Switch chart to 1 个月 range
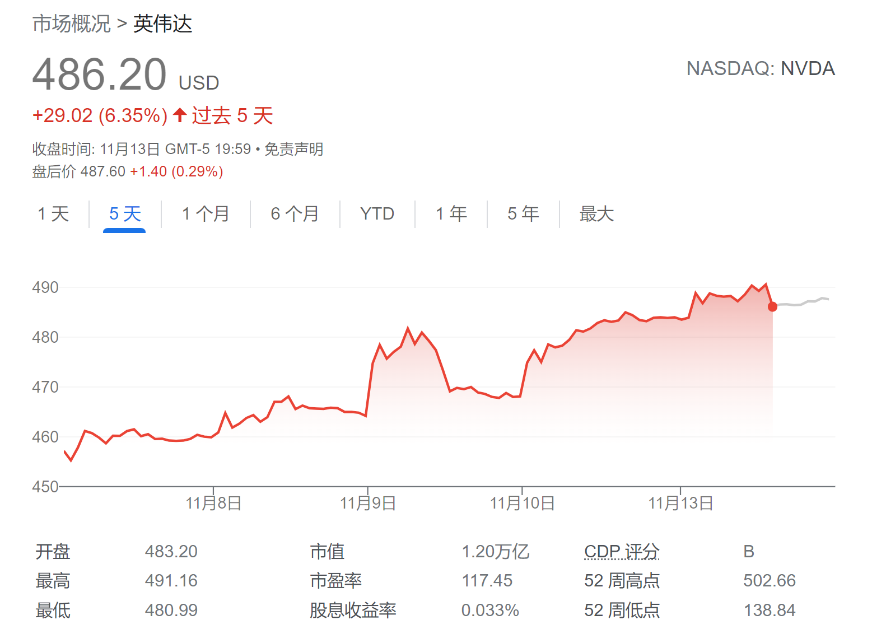This screenshot has height=629, width=872. pos(206,214)
